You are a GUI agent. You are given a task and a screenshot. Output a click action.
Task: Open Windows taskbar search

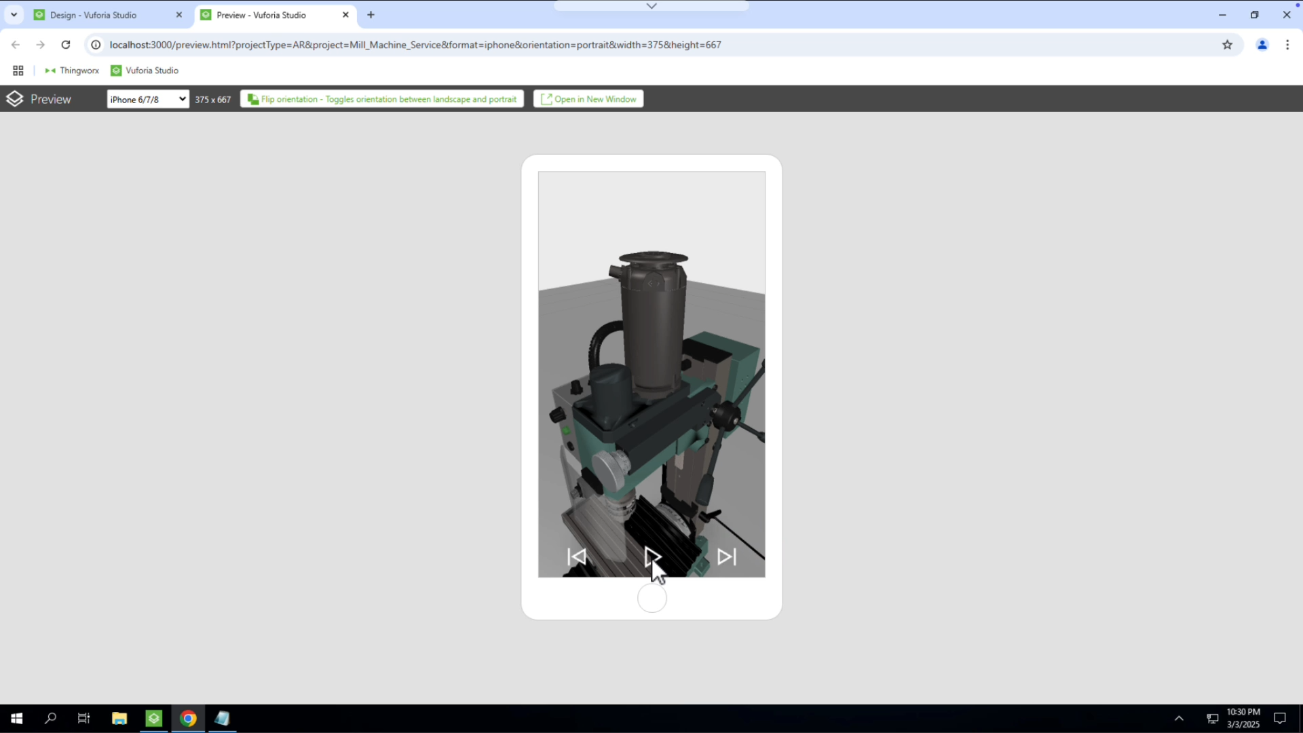point(50,718)
